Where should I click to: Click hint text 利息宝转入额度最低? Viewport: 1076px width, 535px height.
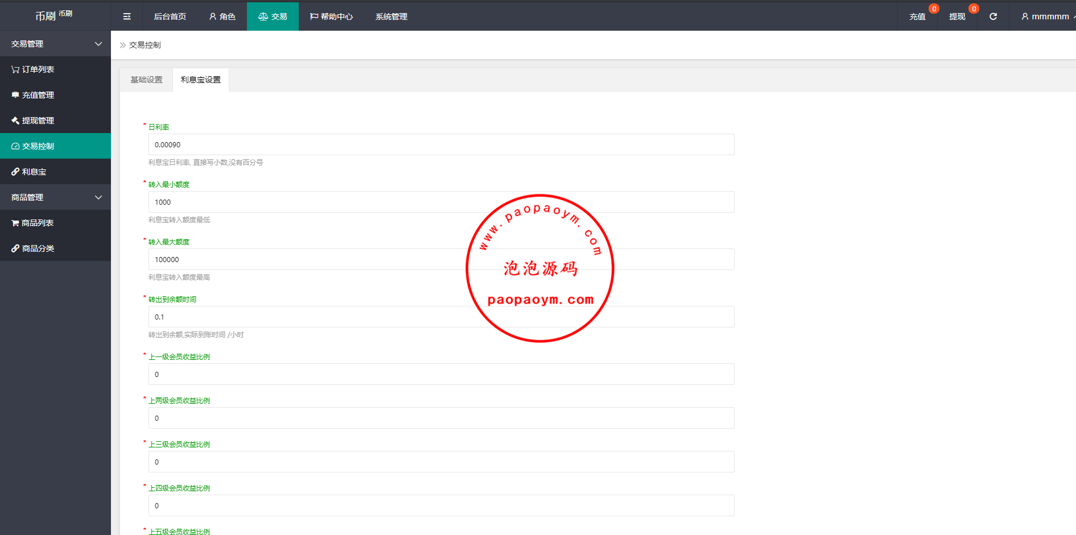pyautogui.click(x=179, y=219)
